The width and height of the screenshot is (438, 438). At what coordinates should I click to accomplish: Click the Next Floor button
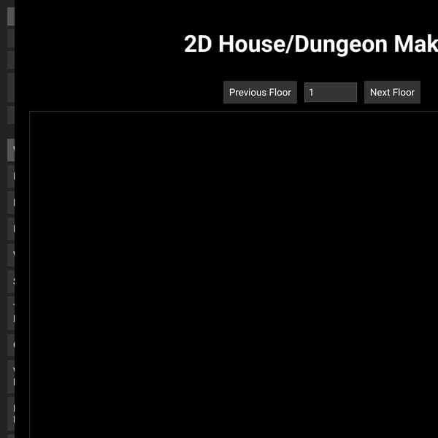coord(392,93)
